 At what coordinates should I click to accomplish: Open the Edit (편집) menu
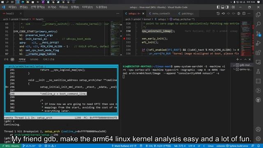(x=23, y=7)
